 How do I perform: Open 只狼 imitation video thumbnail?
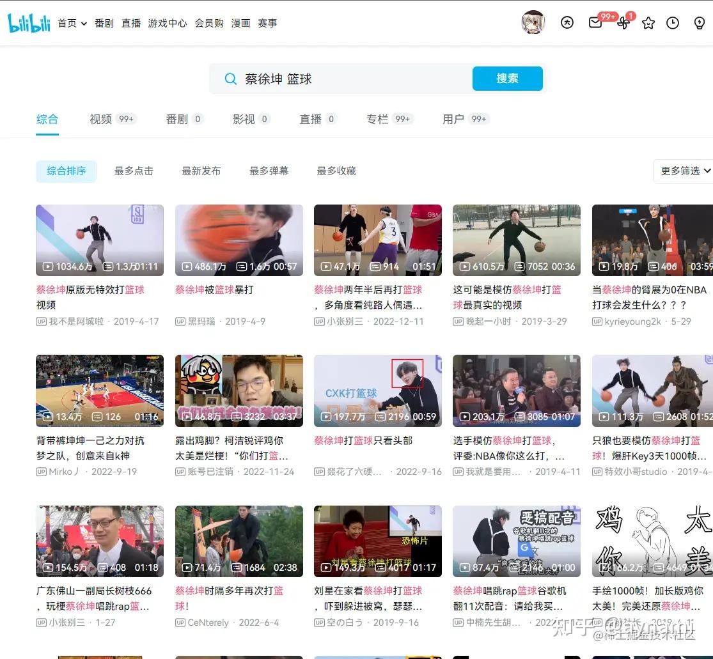pyautogui.click(x=652, y=391)
